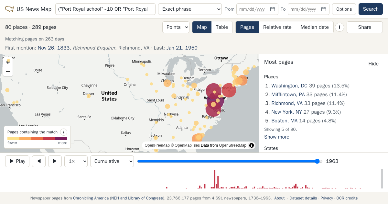Click the US News Map logo icon

pos(10,9)
